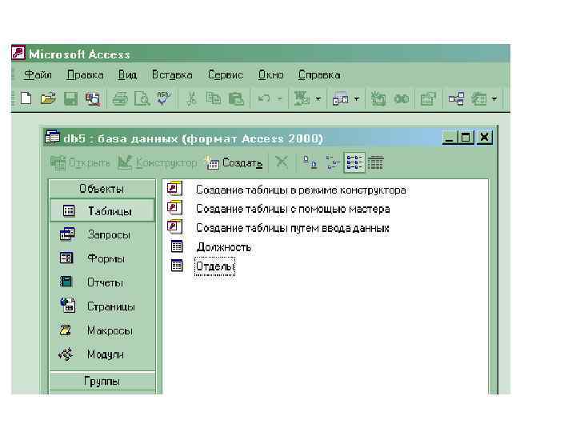
Task: Click the Analyze icon in the toolbar
Action: [340, 98]
